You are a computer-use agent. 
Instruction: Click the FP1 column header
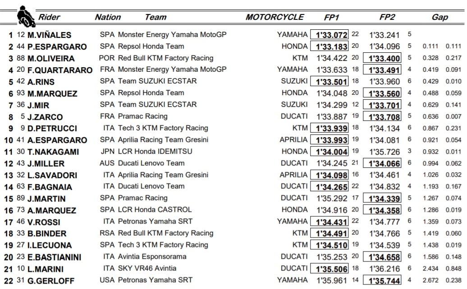click(x=331, y=18)
